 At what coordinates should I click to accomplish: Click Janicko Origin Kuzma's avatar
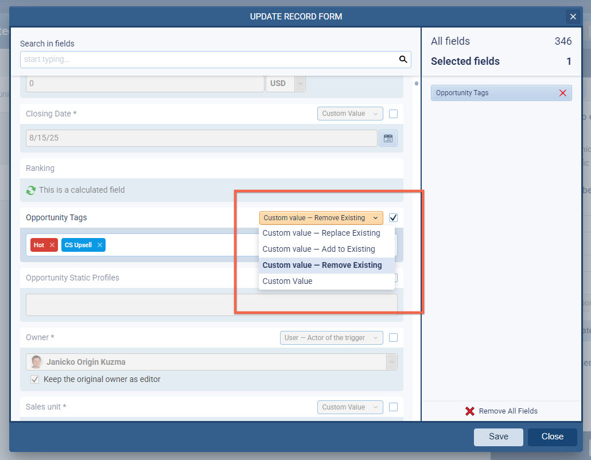37,362
